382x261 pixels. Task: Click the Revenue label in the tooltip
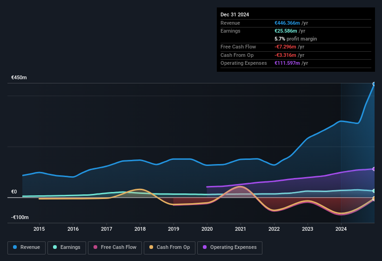click(230, 23)
